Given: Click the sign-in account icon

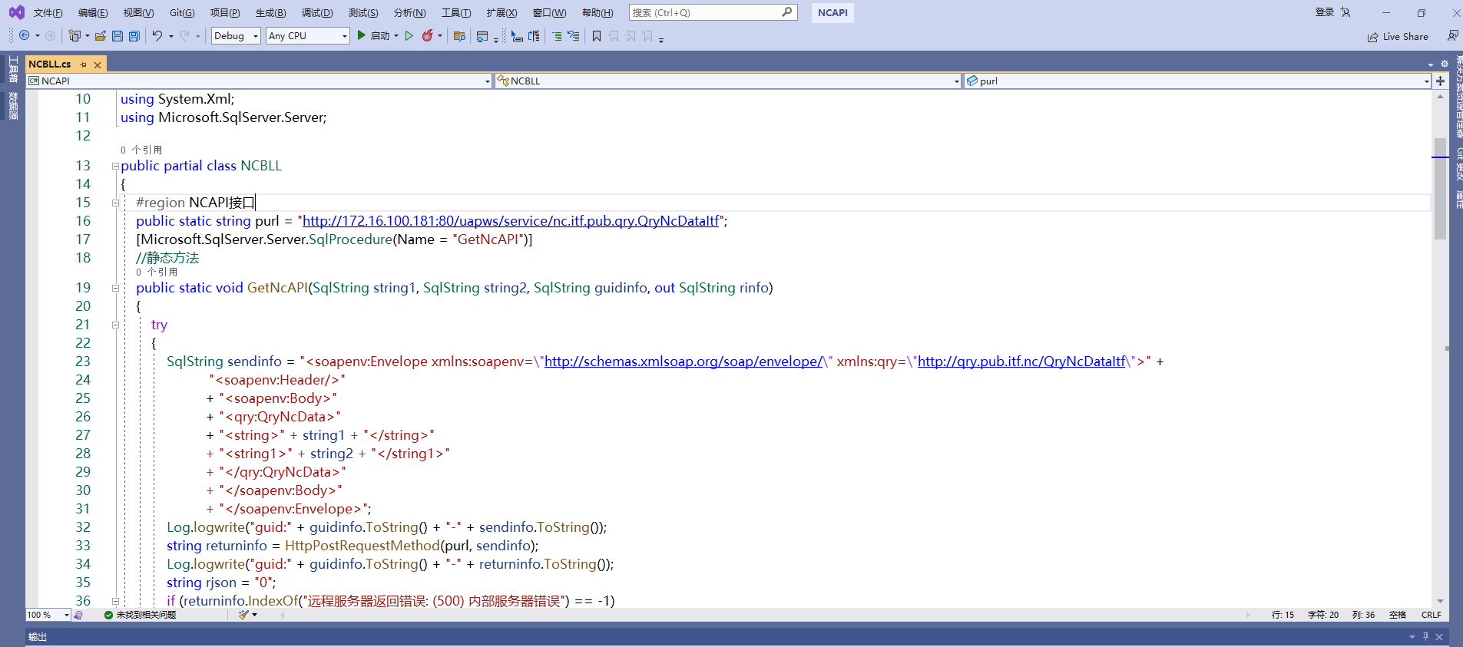Looking at the screenshot, I should click(x=1345, y=12).
